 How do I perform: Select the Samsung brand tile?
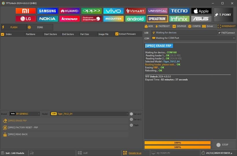point(47,11)
